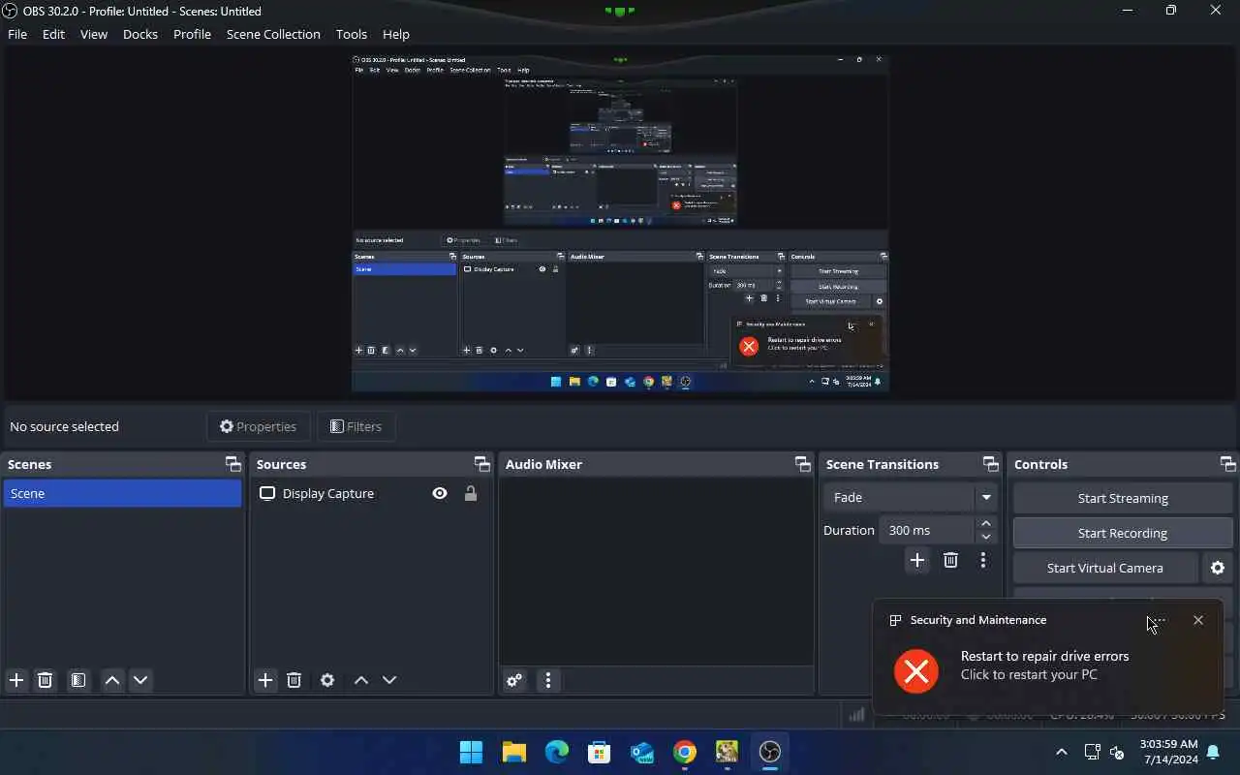
Task: Open source properties gear in Sources dock
Action: pyautogui.click(x=327, y=680)
